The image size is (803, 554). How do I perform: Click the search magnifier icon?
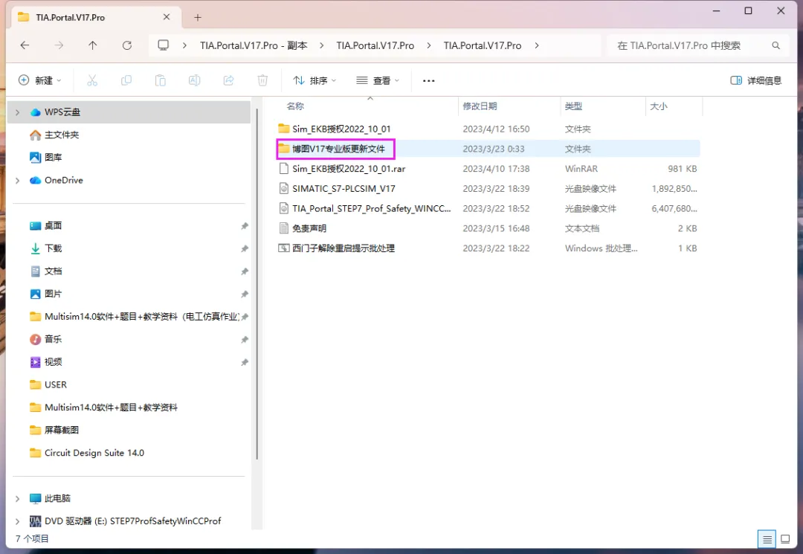click(x=775, y=45)
